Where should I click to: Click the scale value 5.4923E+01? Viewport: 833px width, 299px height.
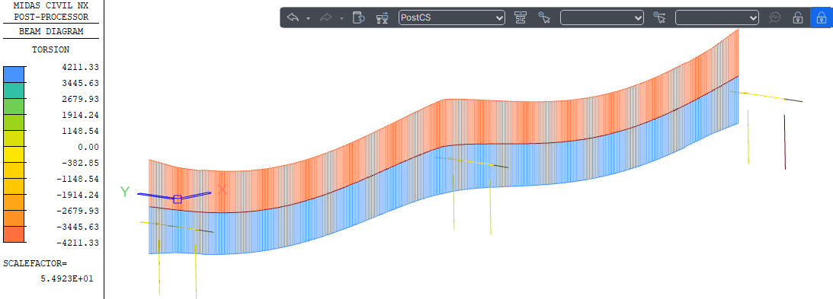pos(67,278)
